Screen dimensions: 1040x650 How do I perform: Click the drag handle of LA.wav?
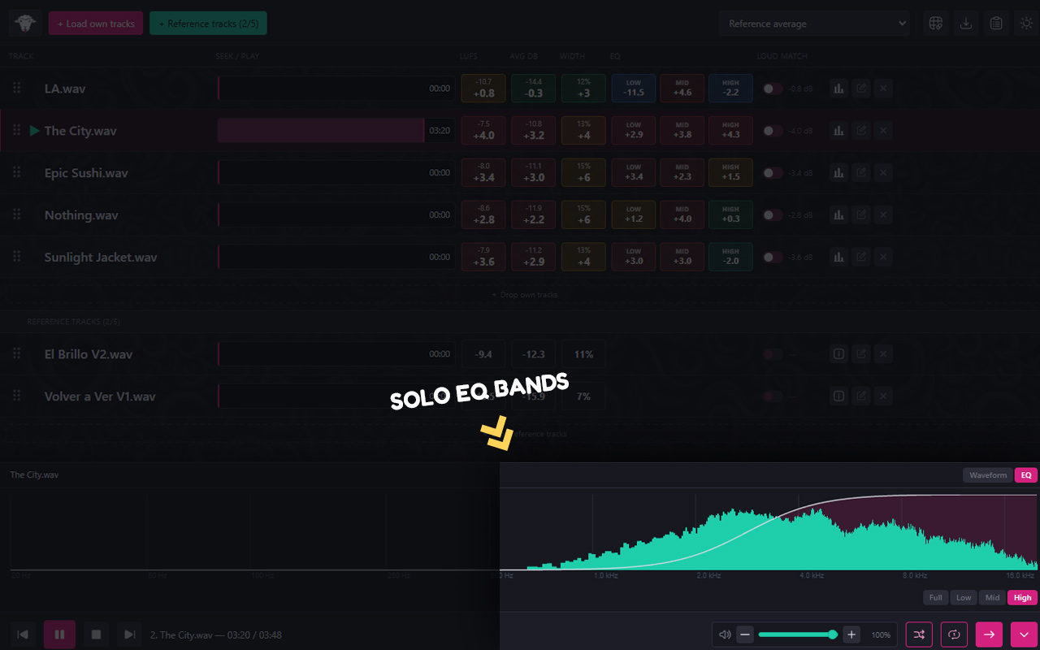click(16, 89)
